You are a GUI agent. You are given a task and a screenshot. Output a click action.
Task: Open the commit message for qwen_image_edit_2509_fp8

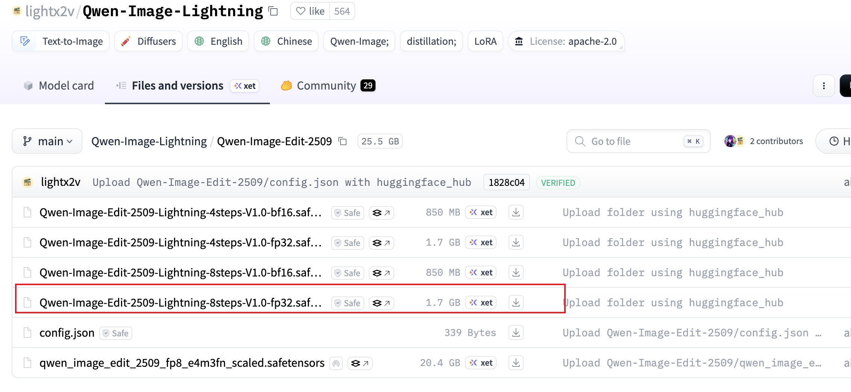click(692, 363)
